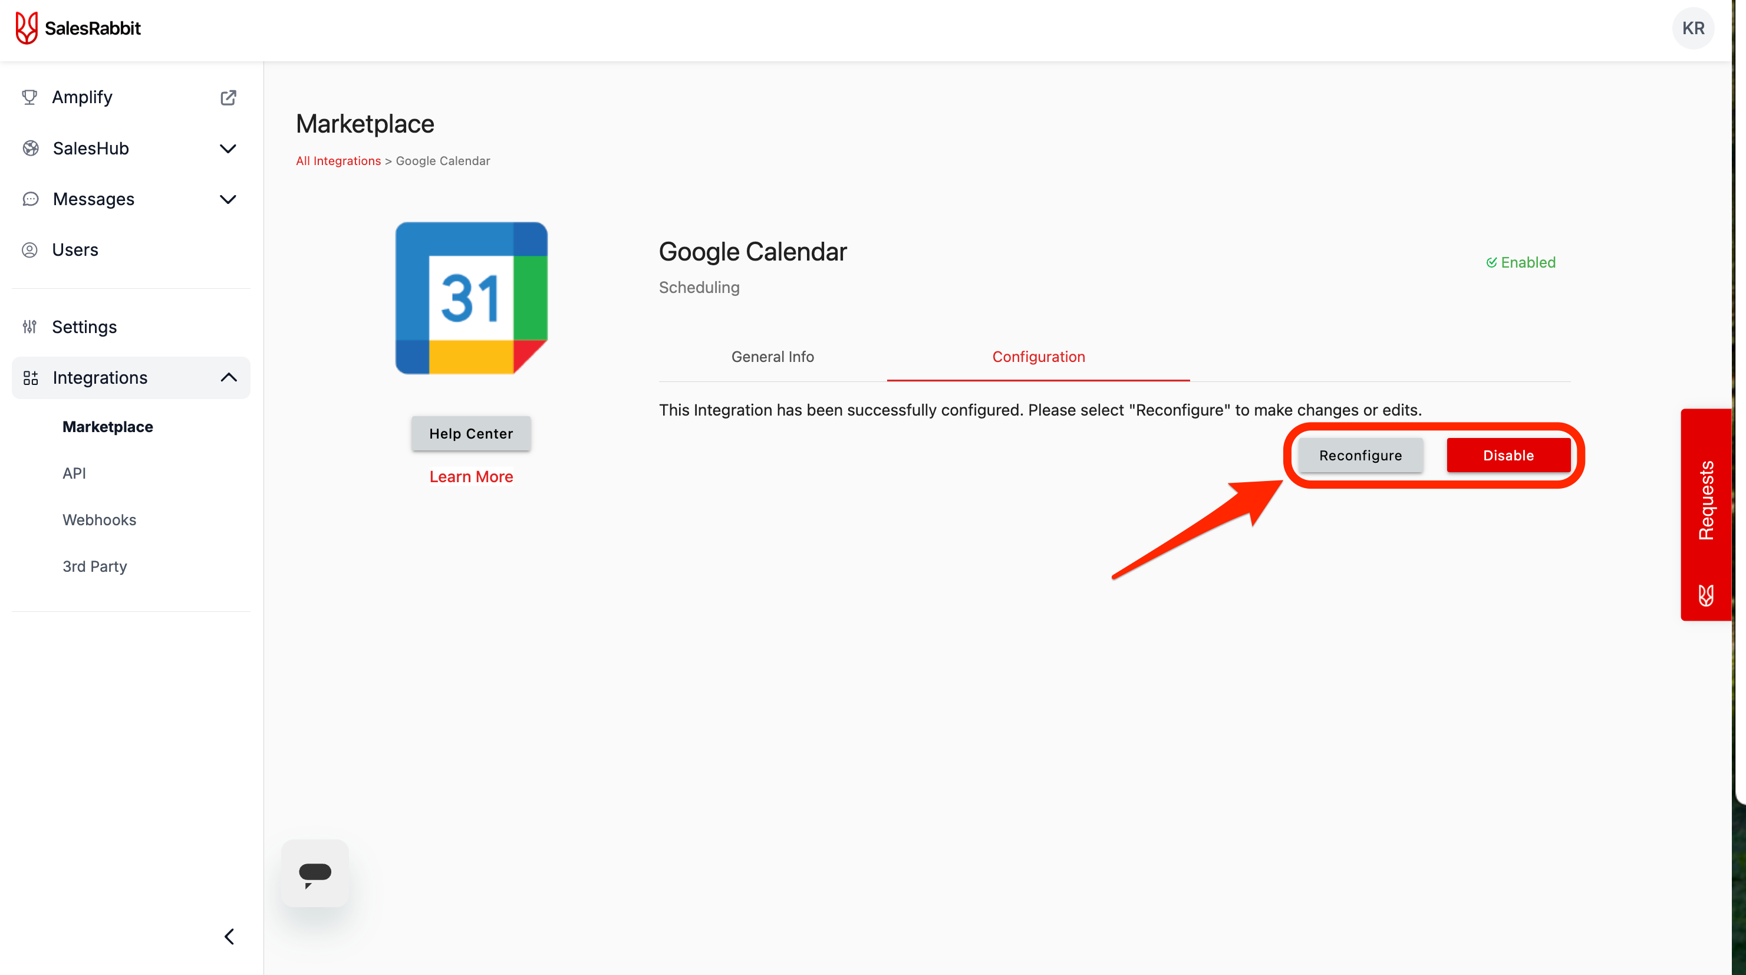This screenshot has width=1746, height=975.
Task: Open Settings sliders icon
Action: pyautogui.click(x=29, y=327)
